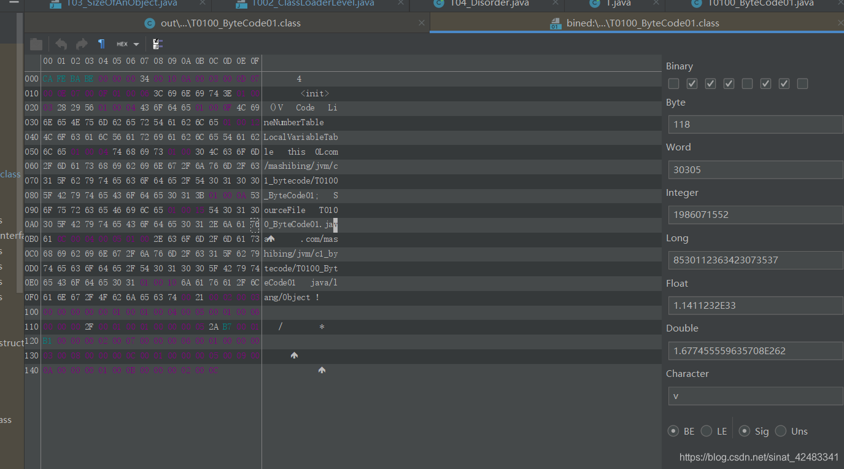Toggle the show unprintable characters pilcrow icon
Viewport: 844px width, 469px height.
(x=102, y=44)
